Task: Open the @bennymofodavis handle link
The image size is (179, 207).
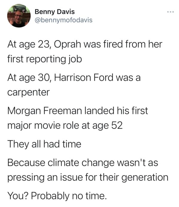Action: (x=64, y=20)
